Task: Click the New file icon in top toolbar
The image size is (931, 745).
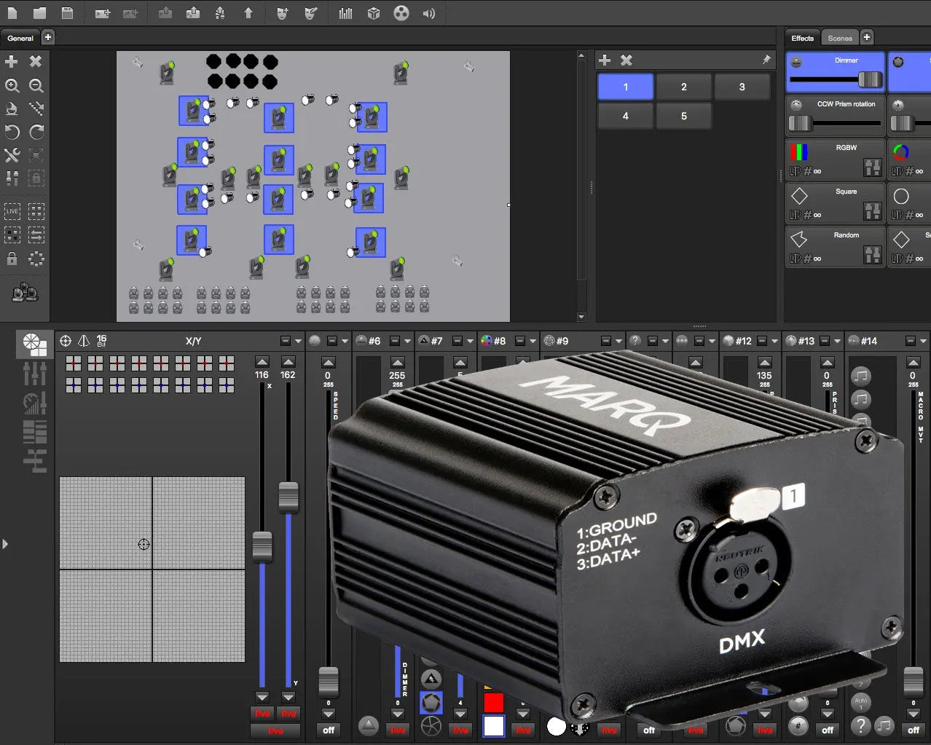Action: (12, 13)
